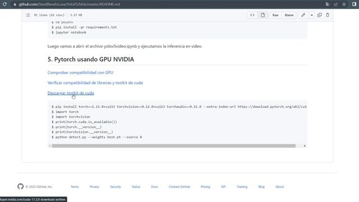Screen dimensions: 359x202
Task: Open the Raw file view
Action: pyautogui.click(x=275, y=15)
